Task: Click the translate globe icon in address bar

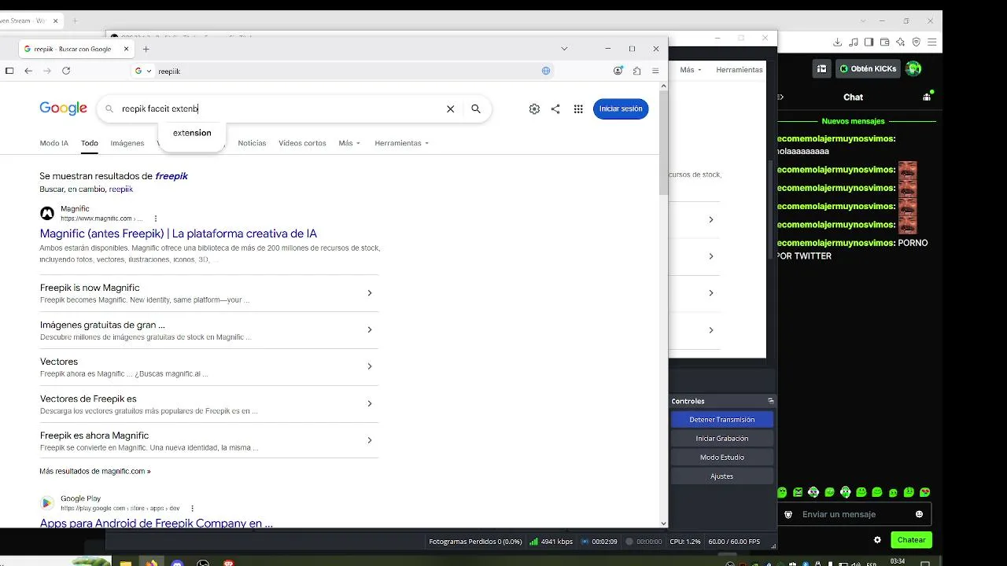Action: point(546,71)
